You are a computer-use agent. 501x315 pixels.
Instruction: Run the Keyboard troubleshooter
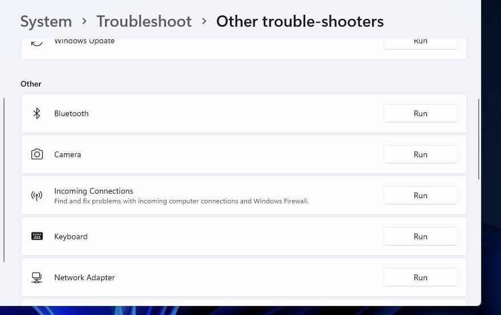coord(420,236)
